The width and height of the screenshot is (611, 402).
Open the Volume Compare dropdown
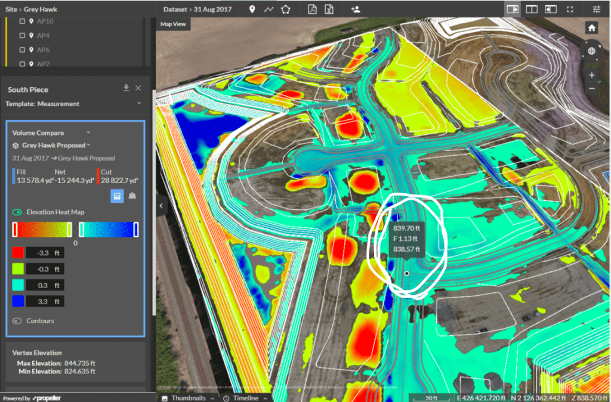(89, 132)
